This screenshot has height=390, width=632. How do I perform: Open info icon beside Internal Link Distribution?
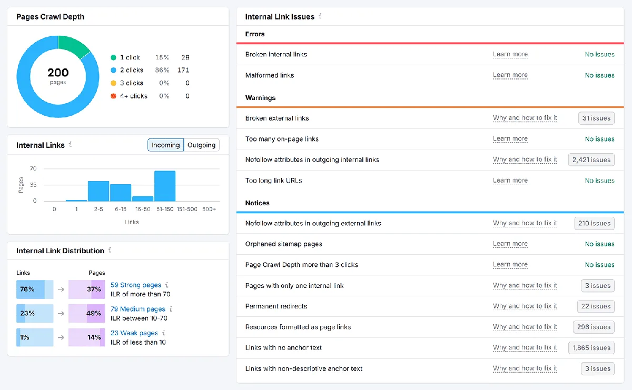(x=110, y=250)
